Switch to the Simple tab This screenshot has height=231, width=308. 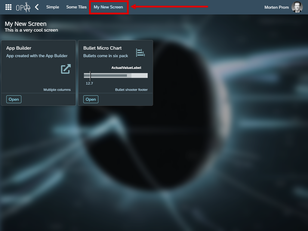pos(53,7)
